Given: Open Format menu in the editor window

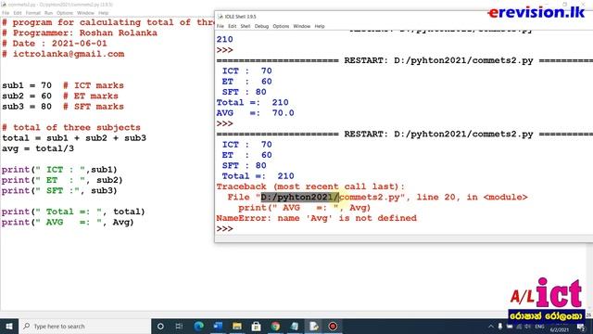Looking at the screenshot, I should 33,13.
